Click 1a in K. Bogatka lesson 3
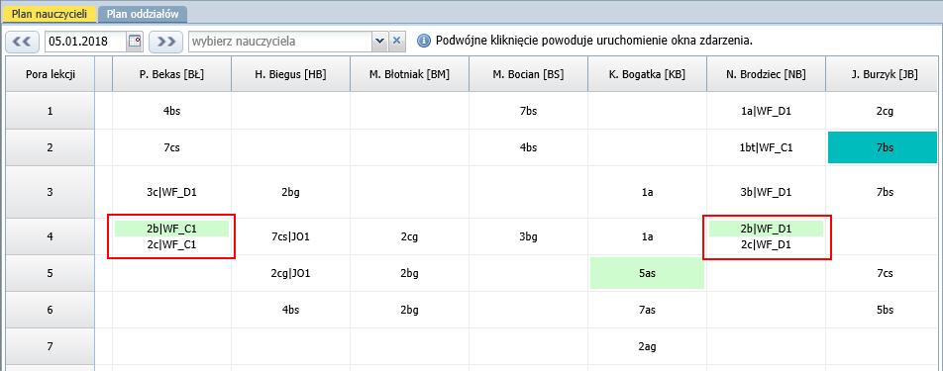Screen dimensions: 943x371 point(647,192)
